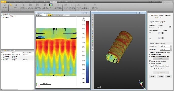The width and height of the screenshot is (174, 91).
Task: Click the black up arrow in object list toolbar
Action: tap(8, 51)
